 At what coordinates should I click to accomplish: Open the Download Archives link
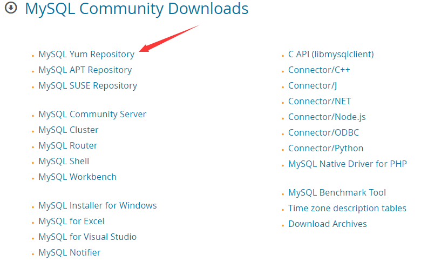click(328, 224)
